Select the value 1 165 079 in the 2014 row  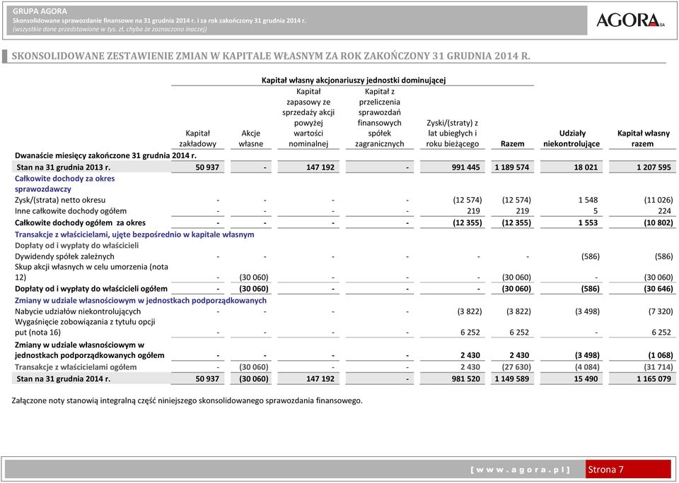(x=654, y=378)
